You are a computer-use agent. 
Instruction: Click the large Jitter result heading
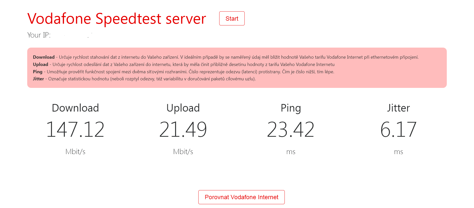click(x=398, y=108)
